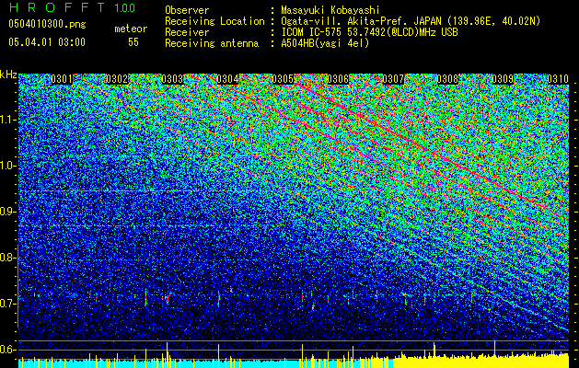
Task: Click the 0307 time marker
Action: point(393,79)
